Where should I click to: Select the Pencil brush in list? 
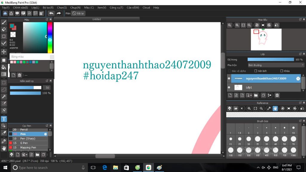coord(28,130)
